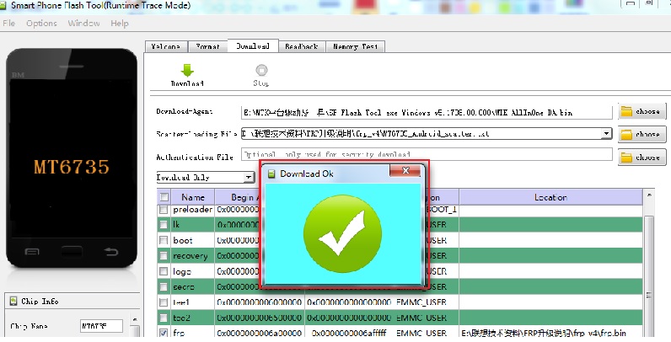Select the Download tab

(x=253, y=45)
